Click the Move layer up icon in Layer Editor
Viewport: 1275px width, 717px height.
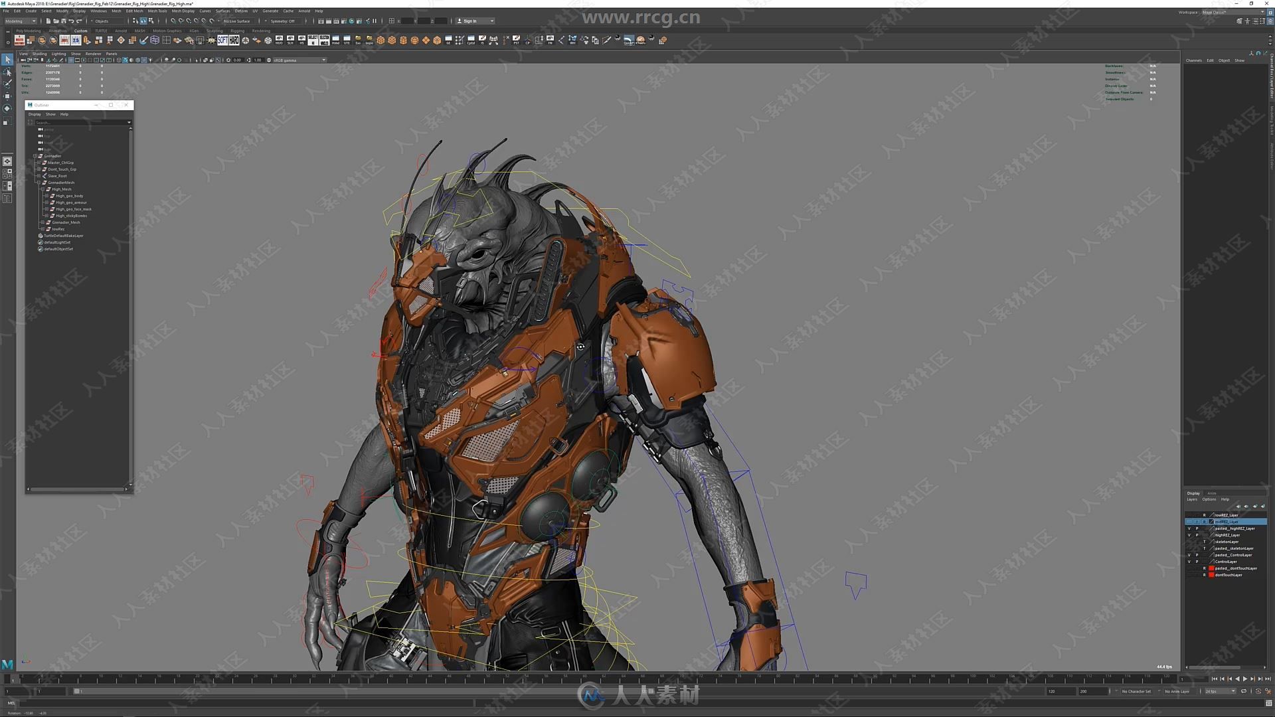coord(1238,507)
